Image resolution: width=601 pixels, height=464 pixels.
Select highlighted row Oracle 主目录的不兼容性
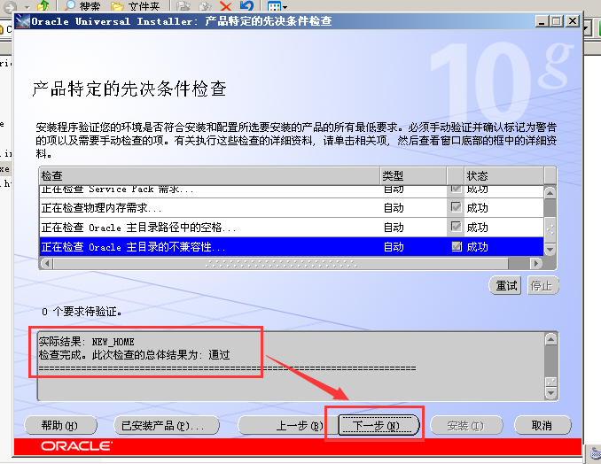(292, 247)
